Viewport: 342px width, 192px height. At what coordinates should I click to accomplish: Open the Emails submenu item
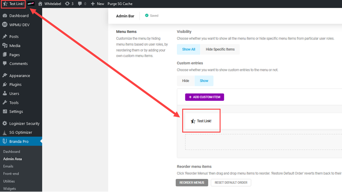pos(8,166)
